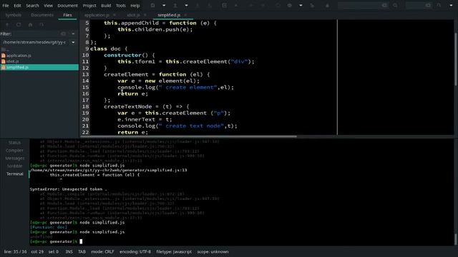This screenshot has width=458, height=257.
Task: Clear the go-to-line field
Action: 428,5
